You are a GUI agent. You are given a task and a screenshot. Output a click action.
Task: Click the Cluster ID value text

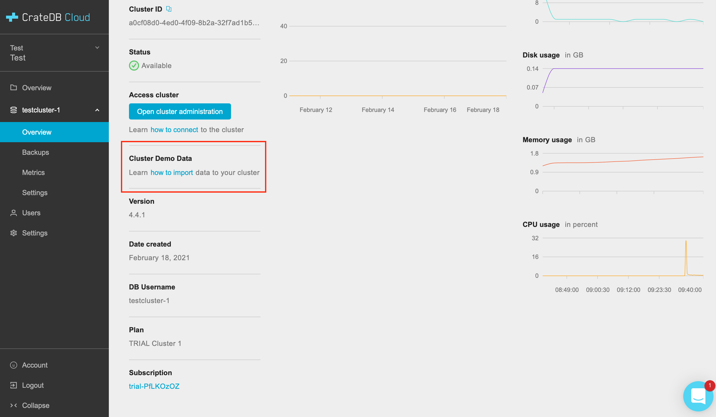coord(194,23)
